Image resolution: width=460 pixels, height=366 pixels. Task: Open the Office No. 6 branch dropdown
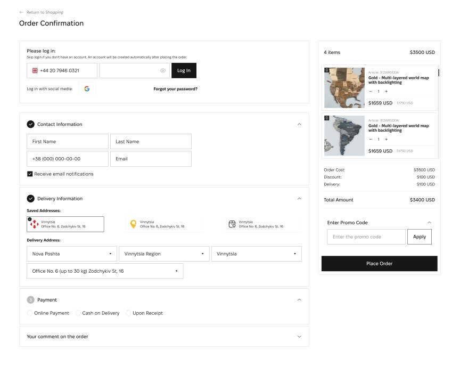click(105, 271)
